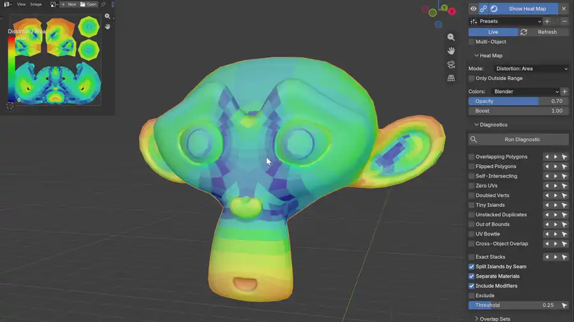Screen dimensions: 574x322
Task: Open Mode dropdown showing Distortion: Area
Action: click(x=531, y=69)
